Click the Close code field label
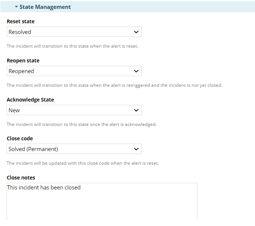 coord(20,138)
